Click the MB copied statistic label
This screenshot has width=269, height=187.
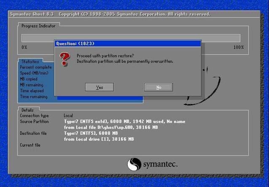[x=29, y=79]
